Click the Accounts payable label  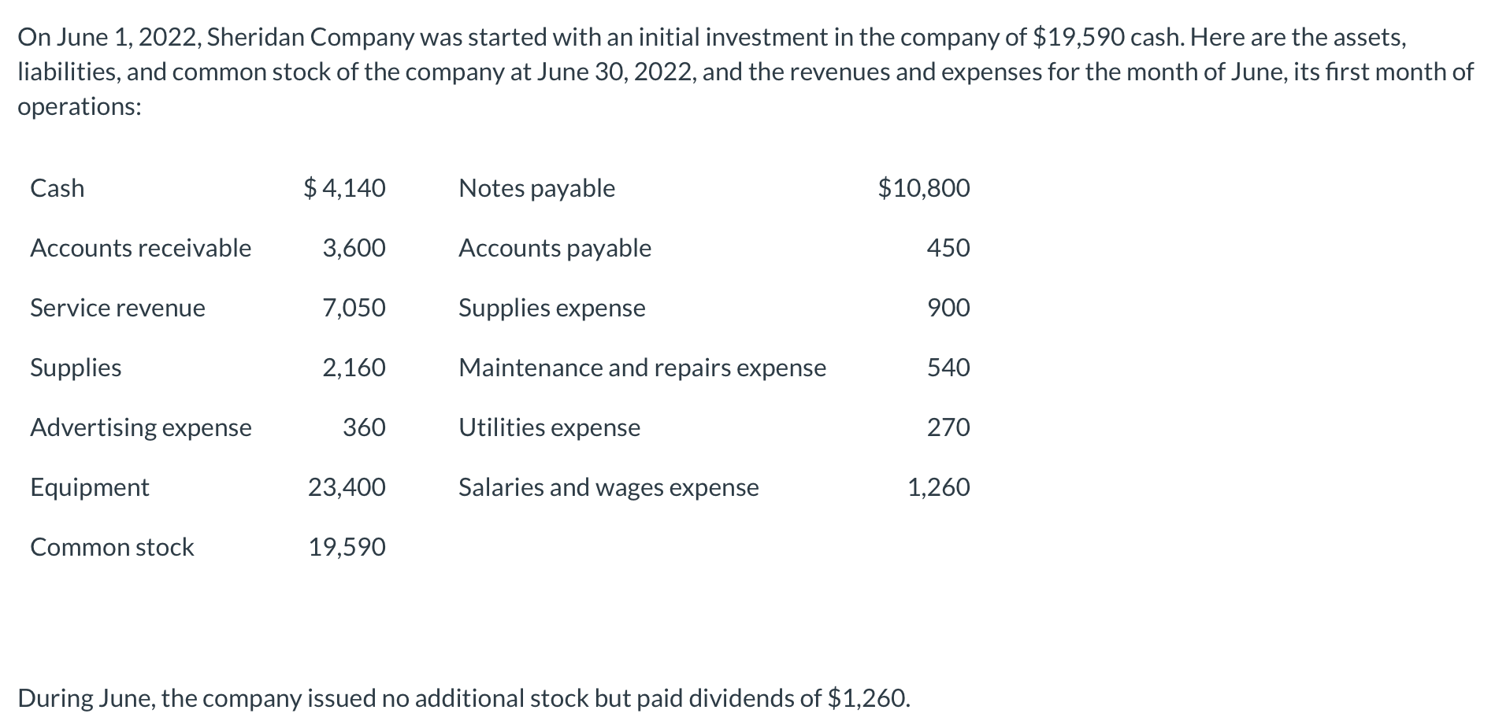pos(555,248)
